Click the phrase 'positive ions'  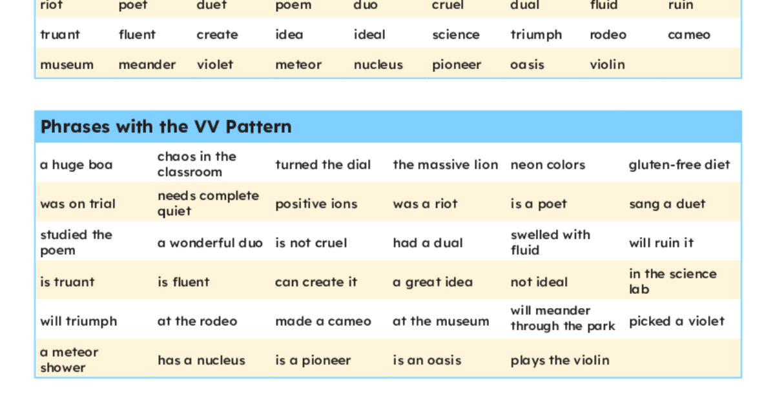pos(316,204)
